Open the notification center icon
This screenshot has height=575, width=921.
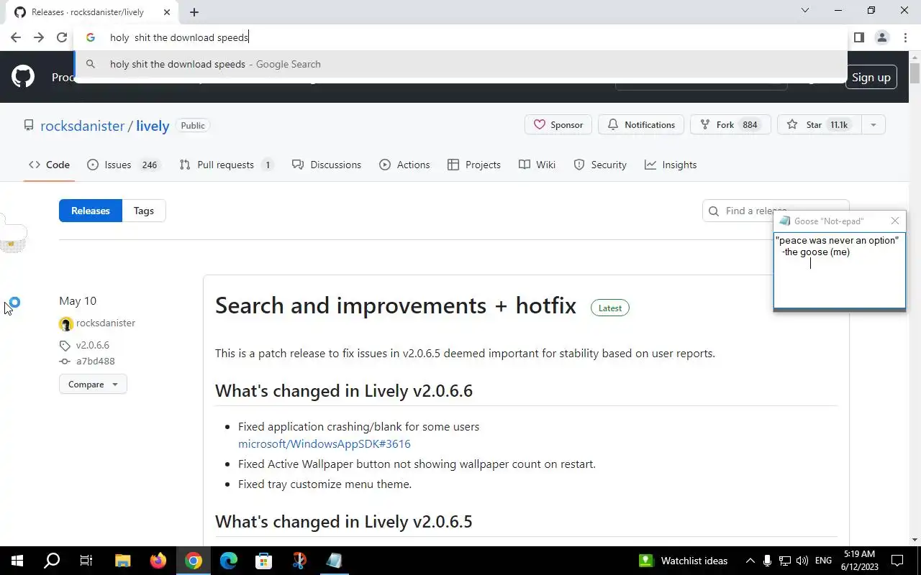coord(898,561)
